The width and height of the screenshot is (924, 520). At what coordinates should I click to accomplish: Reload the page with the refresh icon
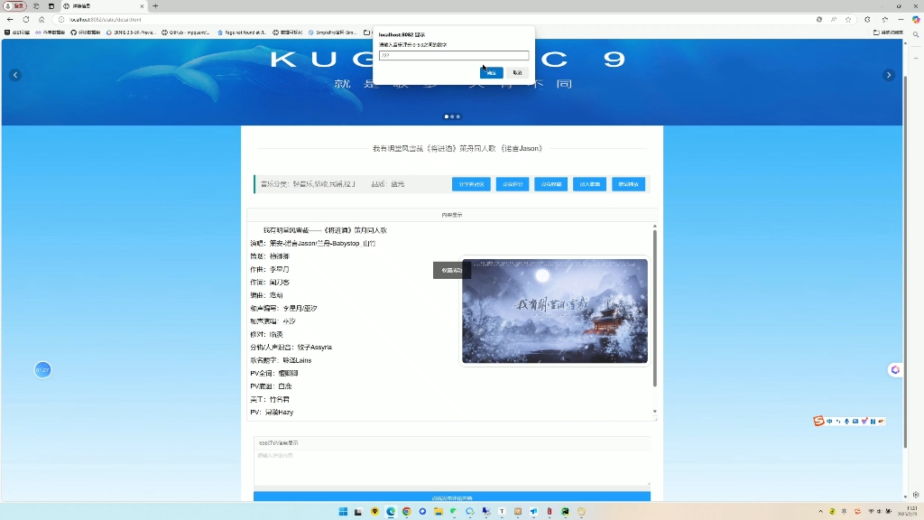pyautogui.click(x=26, y=20)
